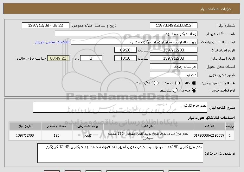
Task: Select the کالا radio button
Action: pos(194,83)
